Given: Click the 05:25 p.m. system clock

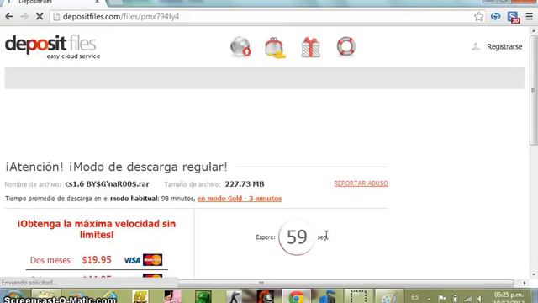Looking at the screenshot, I should pos(509,295).
